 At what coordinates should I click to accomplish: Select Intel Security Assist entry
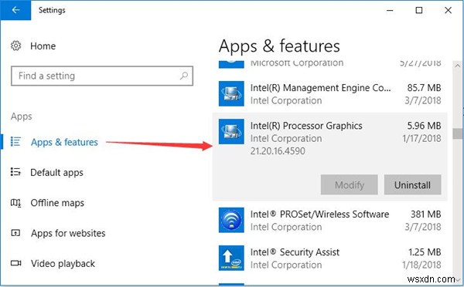(x=330, y=258)
